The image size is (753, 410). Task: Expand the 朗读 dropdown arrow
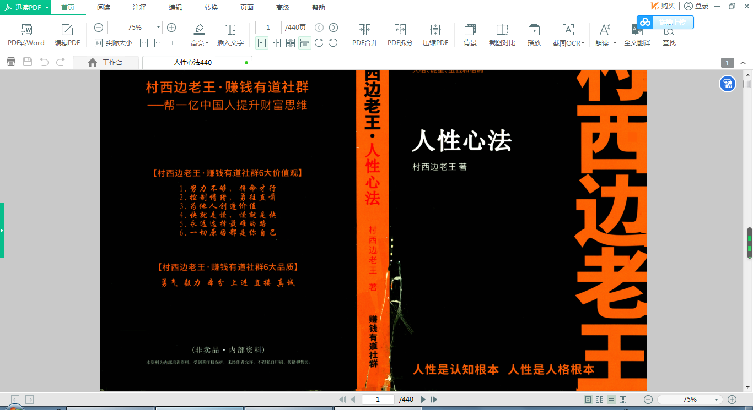click(615, 43)
